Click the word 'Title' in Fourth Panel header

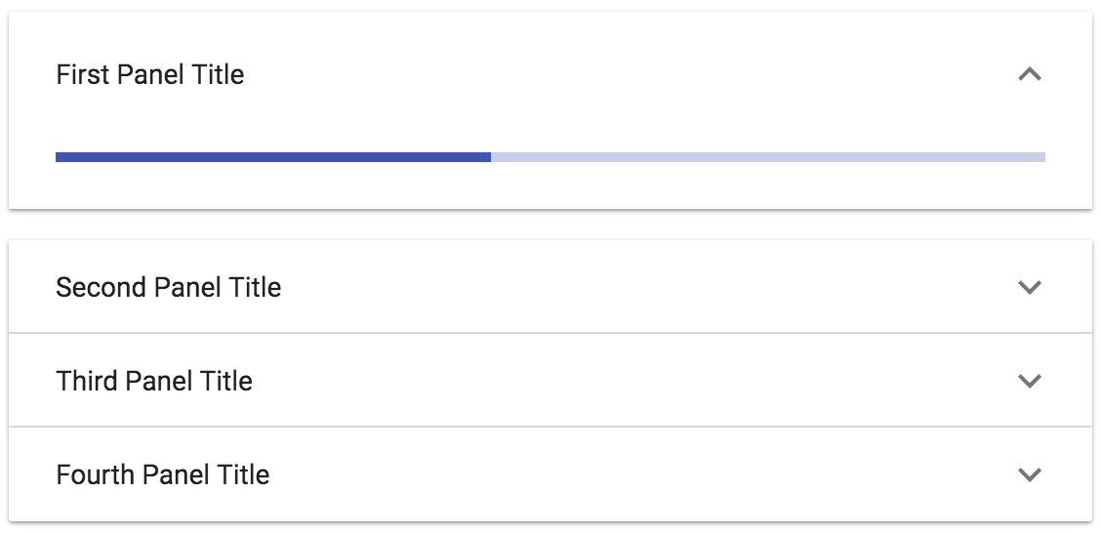243,474
